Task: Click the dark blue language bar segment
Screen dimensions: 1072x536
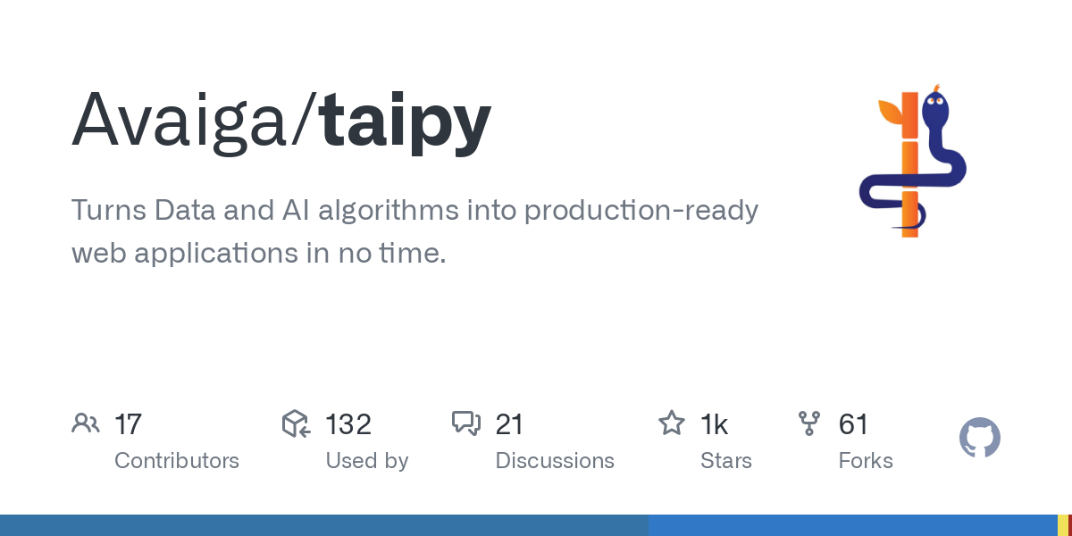Action: (323, 525)
